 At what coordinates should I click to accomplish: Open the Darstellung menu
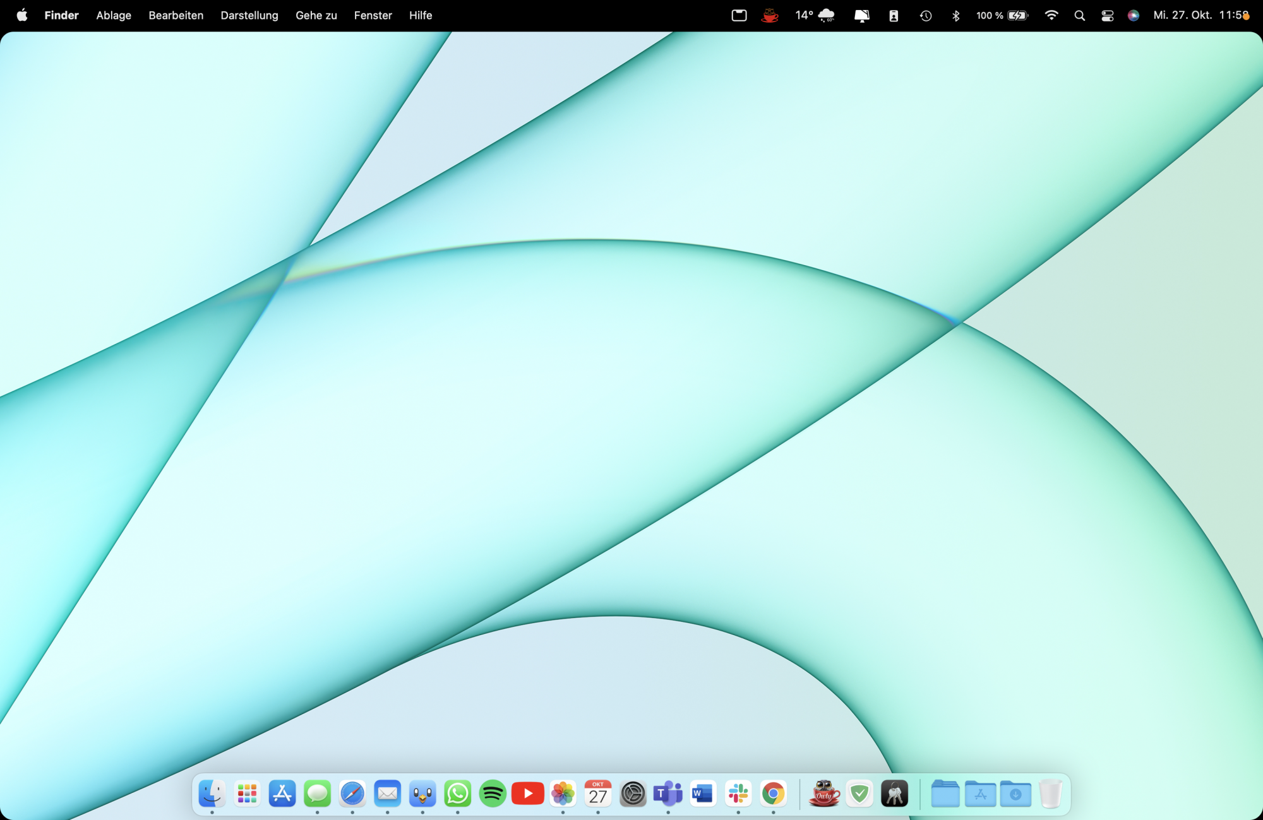pos(249,15)
